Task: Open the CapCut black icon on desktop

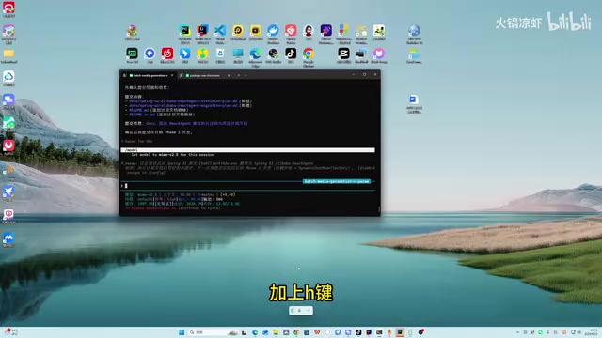Action: point(343,55)
